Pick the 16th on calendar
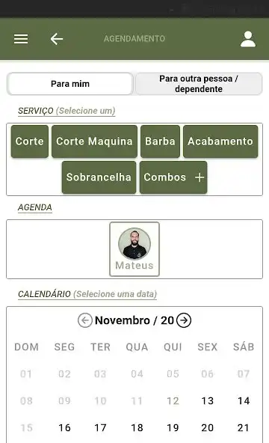 (64, 428)
